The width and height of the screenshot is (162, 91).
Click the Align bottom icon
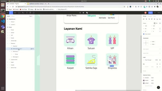(157, 19)
